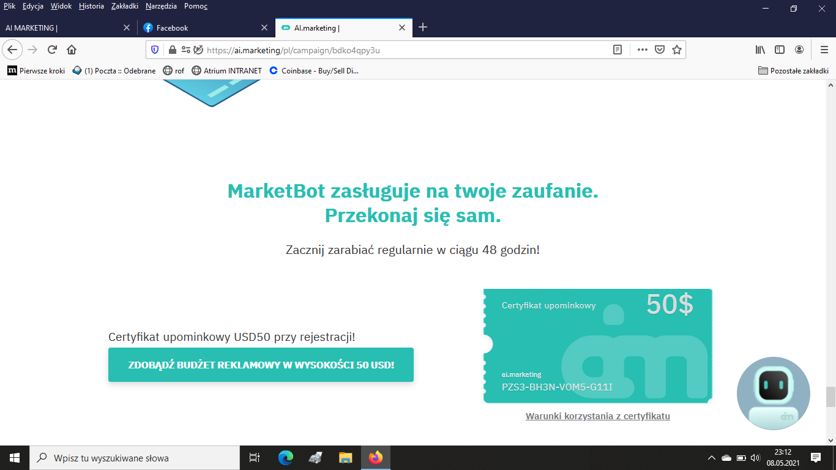Click certificate code PZS3-BH3N-VOM5-G11I
The width and height of the screenshot is (836, 470).
[x=557, y=387]
